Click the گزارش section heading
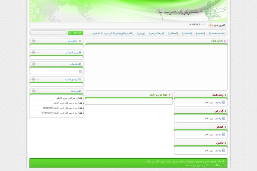The image size is (257, 171). coord(219,111)
